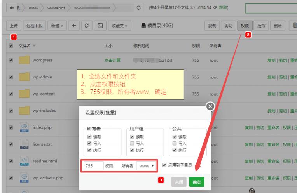Uncheck the wordpress folder checkbox
The width and height of the screenshot is (297, 193).
(11, 60)
